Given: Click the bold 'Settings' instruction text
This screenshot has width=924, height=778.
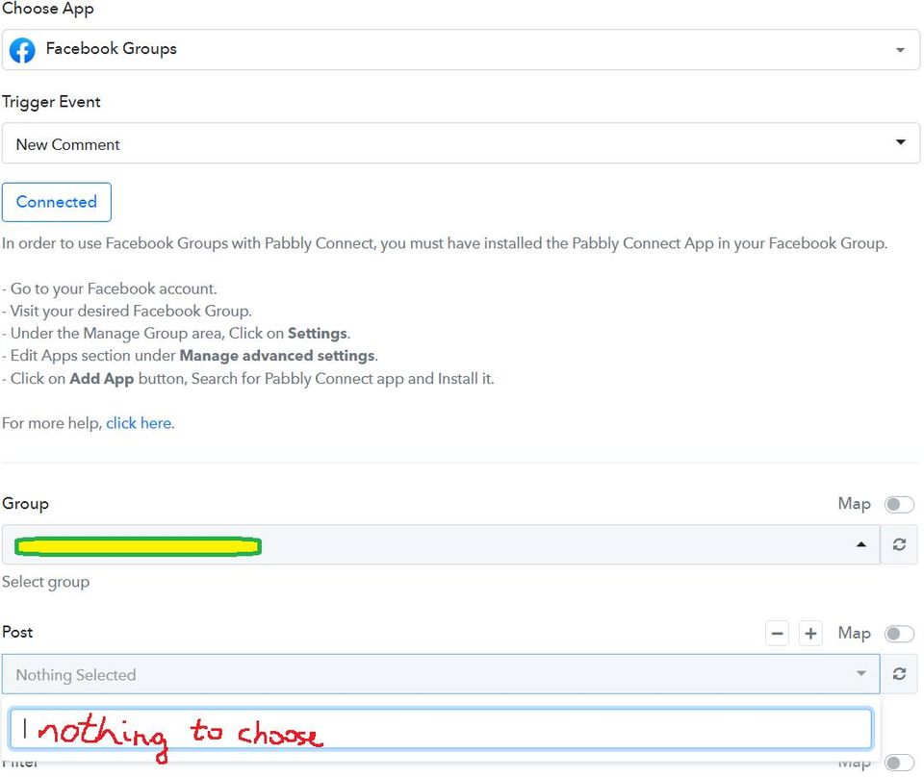Looking at the screenshot, I should (x=317, y=334).
